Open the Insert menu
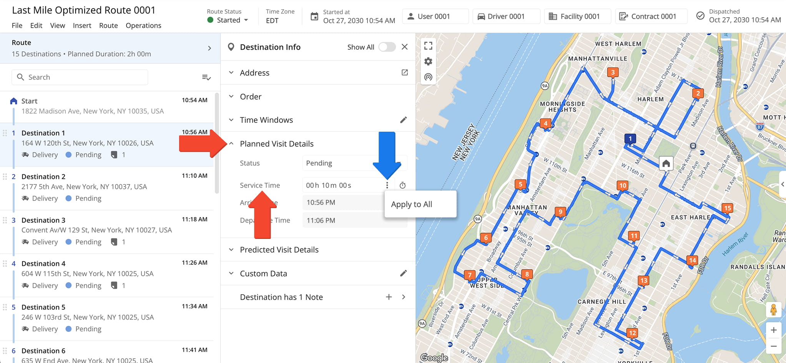 pos(82,25)
